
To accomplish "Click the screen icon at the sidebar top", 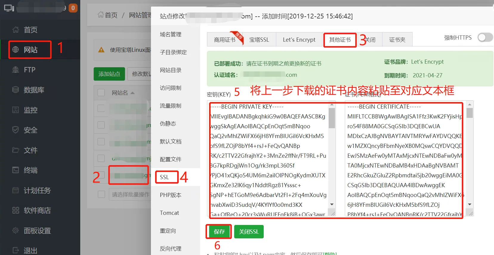I will pyautogui.click(x=9, y=8).
